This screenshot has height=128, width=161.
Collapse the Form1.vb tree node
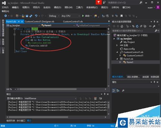click(117, 59)
